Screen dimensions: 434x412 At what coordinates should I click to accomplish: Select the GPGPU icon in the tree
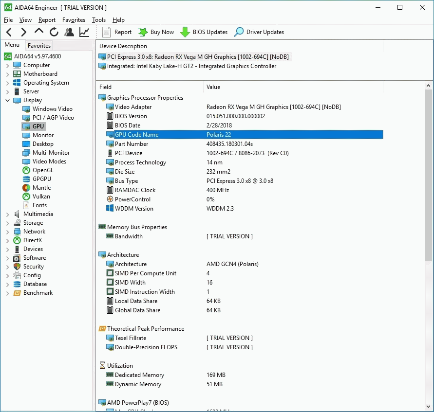pyautogui.click(x=26, y=179)
